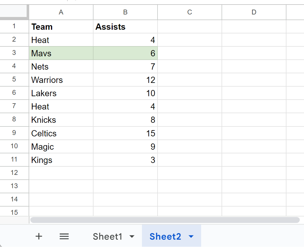Select row 3 header
Image resolution: width=304 pixels, height=247 pixels.
tap(14, 53)
